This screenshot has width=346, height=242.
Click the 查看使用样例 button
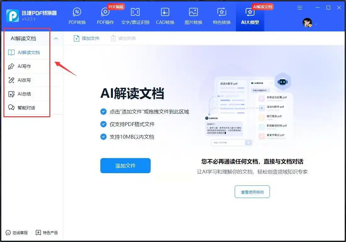coord(252,192)
